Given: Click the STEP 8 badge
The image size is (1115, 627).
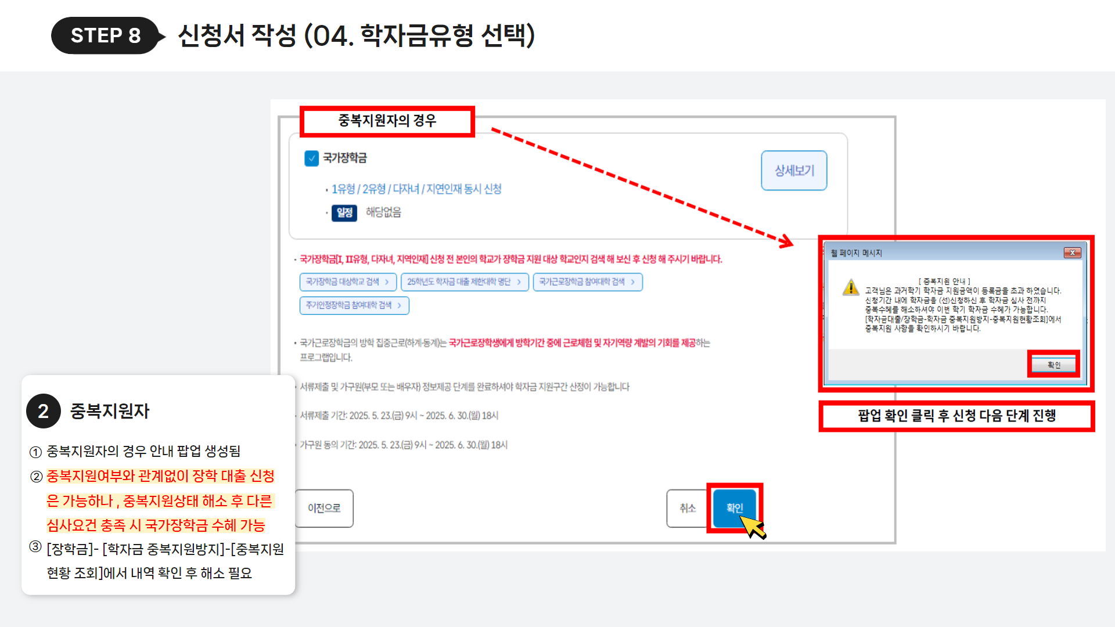Looking at the screenshot, I should (x=106, y=35).
